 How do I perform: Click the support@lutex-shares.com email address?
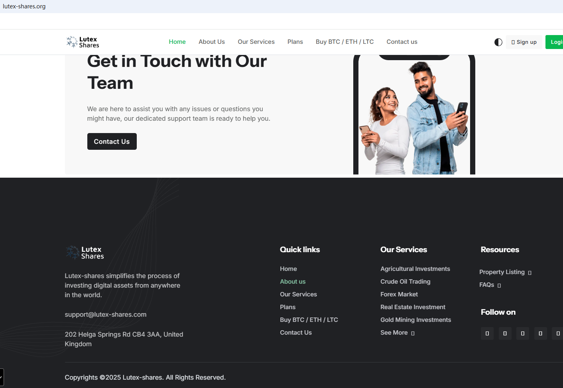(106, 315)
